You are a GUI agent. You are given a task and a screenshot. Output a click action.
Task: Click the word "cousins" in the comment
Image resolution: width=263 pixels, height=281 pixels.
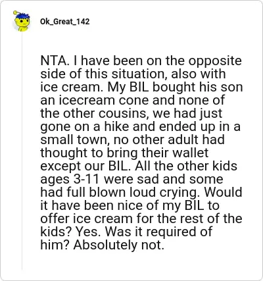124,114
